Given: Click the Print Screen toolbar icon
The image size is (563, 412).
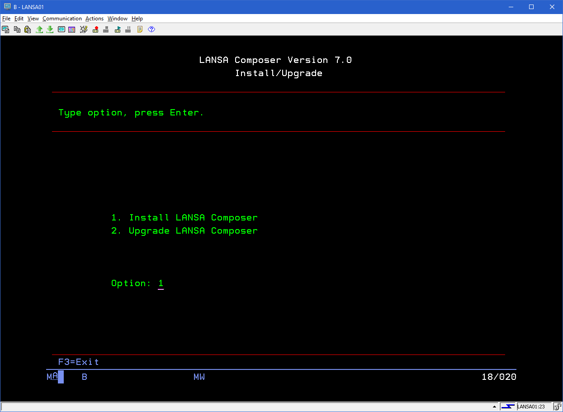Looking at the screenshot, I should click(6, 29).
